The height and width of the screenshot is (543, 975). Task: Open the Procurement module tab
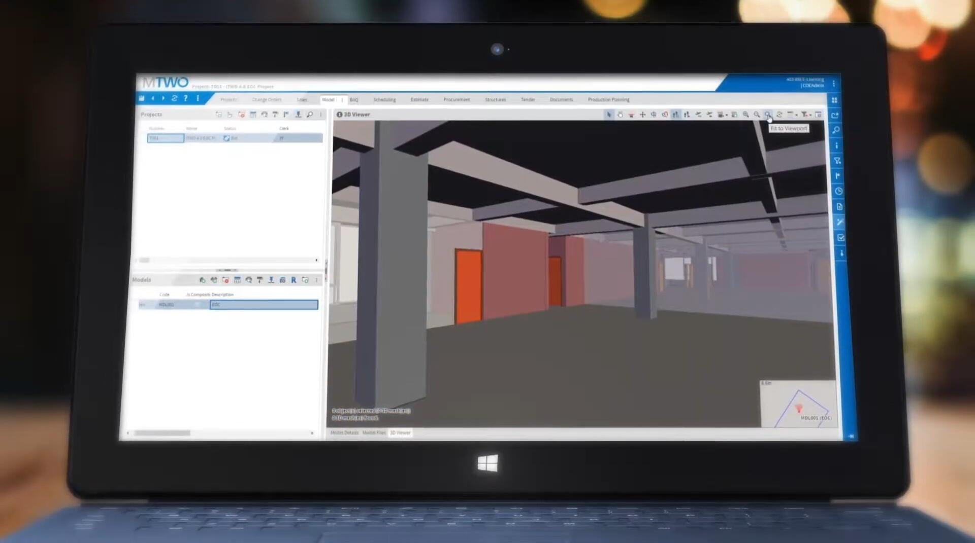tap(457, 100)
